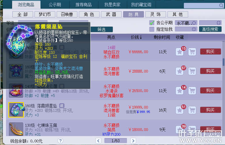Click the 七璜珠玉佩 item thumbnail

[x=16, y=129]
